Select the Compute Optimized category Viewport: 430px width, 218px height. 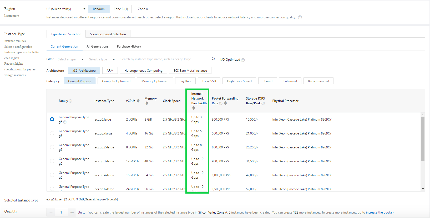click(116, 81)
